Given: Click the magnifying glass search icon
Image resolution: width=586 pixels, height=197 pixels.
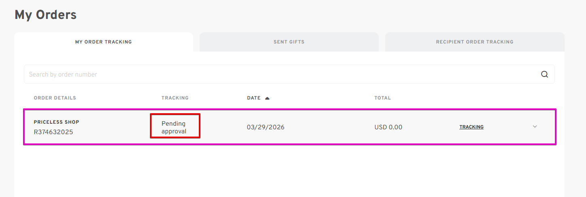Looking at the screenshot, I should (544, 74).
